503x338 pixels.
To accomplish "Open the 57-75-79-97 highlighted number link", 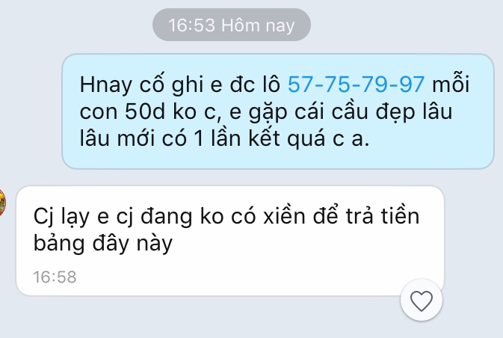I will (x=356, y=84).
